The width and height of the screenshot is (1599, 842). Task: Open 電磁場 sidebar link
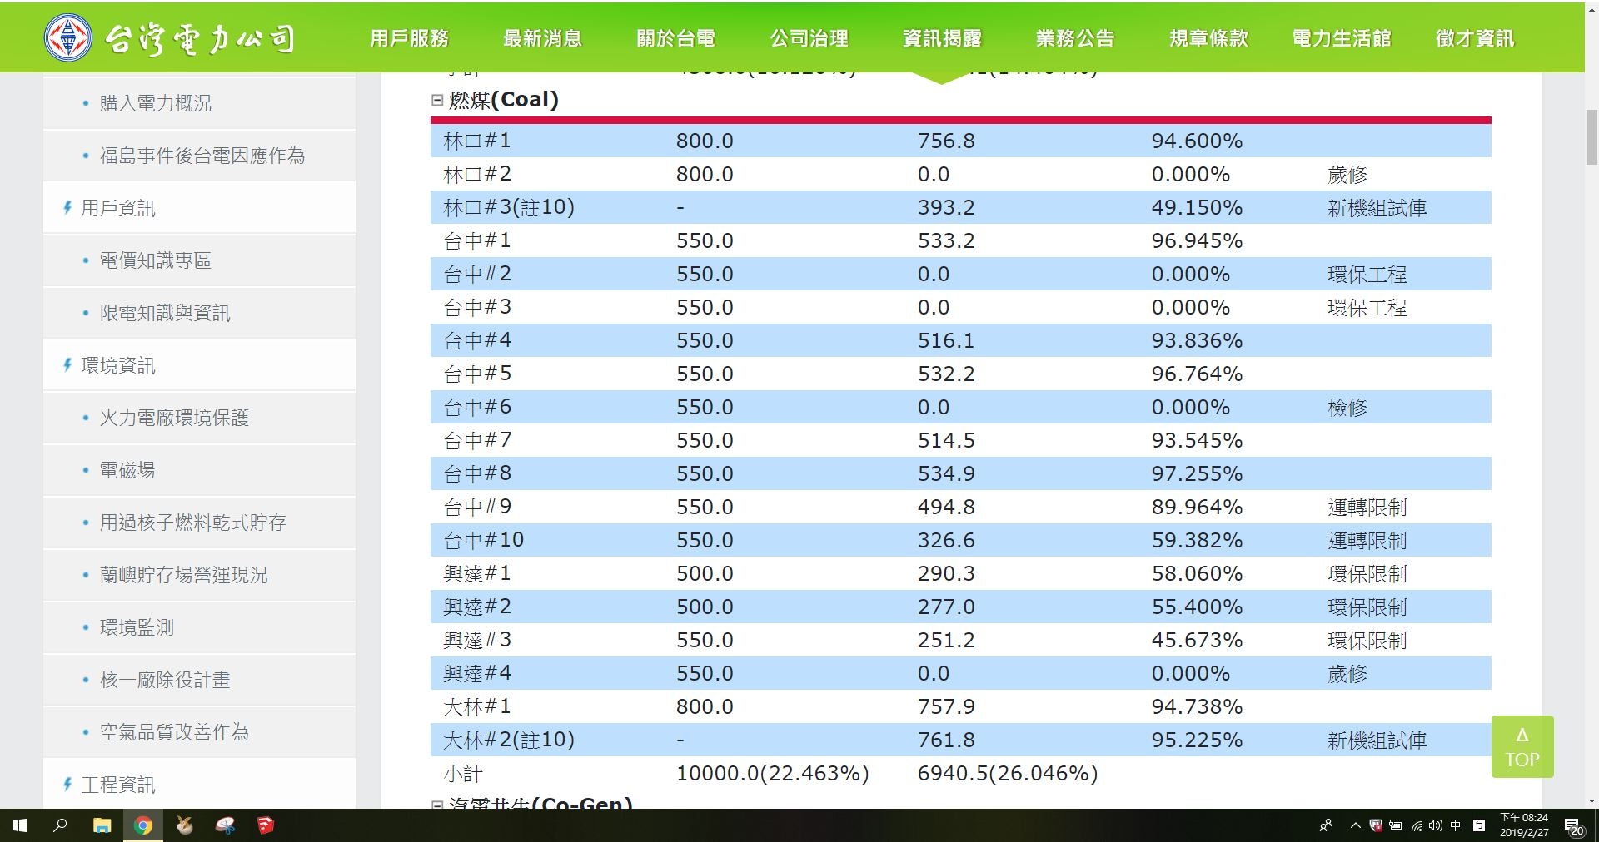pos(127,470)
